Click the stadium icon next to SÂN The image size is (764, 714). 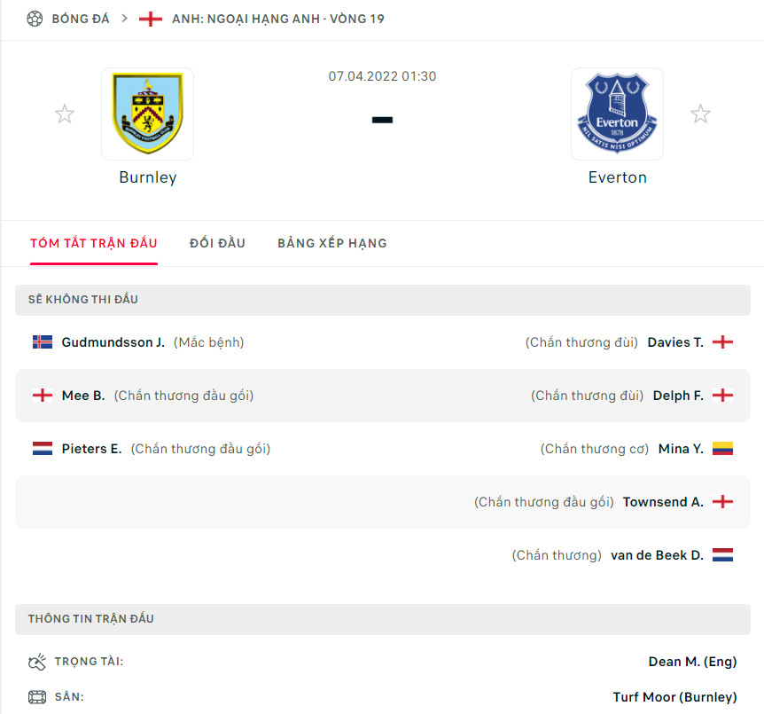pos(37,697)
